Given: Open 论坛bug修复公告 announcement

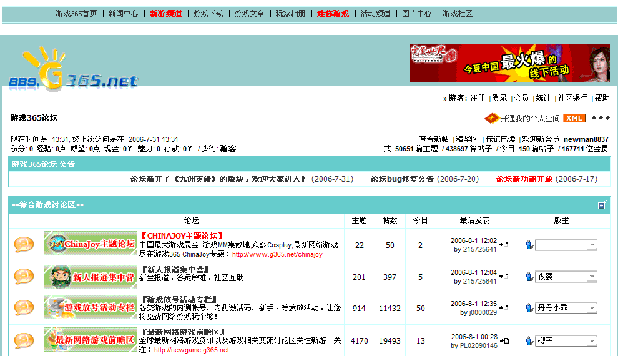Looking at the screenshot, I should [x=402, y=179].
